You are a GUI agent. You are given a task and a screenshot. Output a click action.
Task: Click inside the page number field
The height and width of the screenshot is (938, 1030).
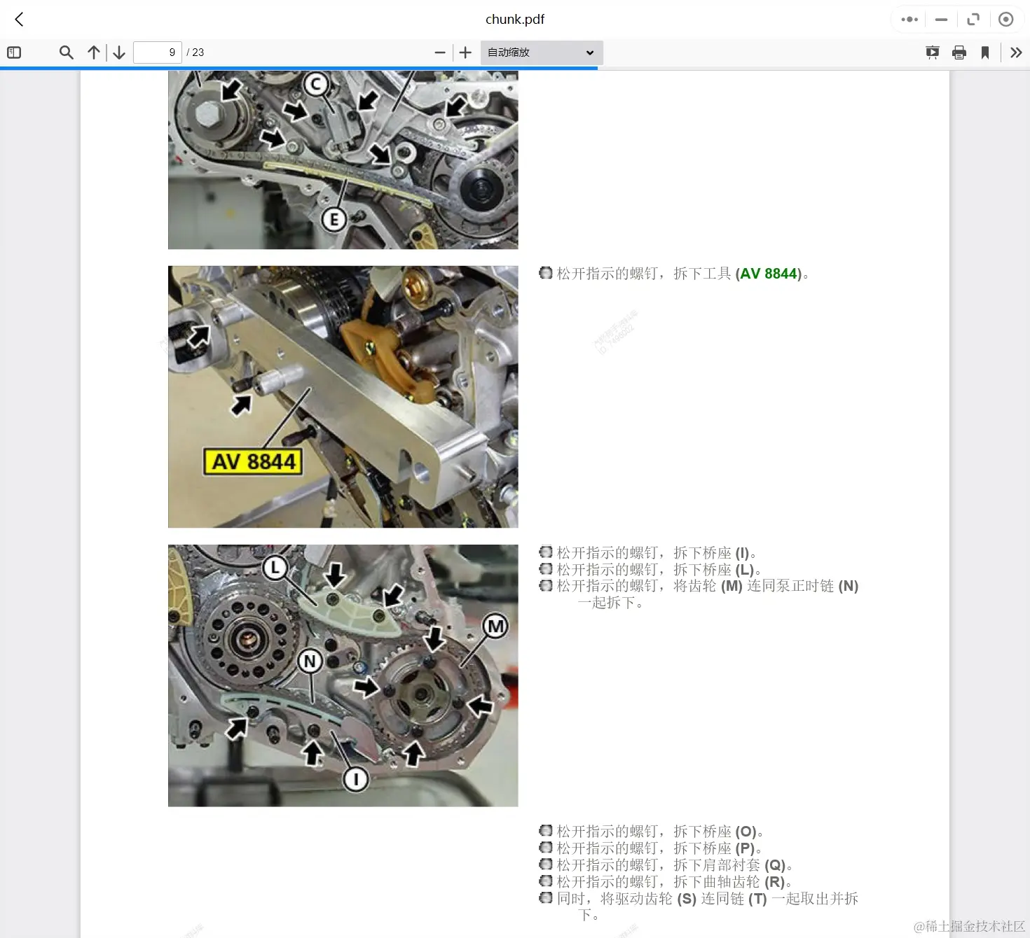(x=157, y=52)
